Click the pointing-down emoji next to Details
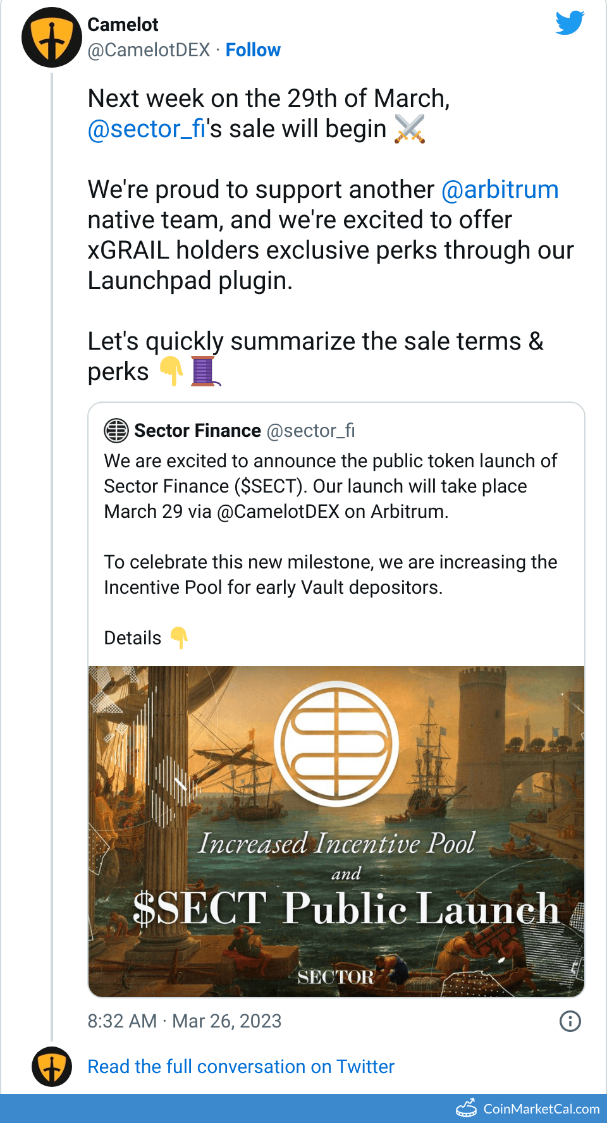The width and height of the screenshot is (607, 1123). click(179, 638)
